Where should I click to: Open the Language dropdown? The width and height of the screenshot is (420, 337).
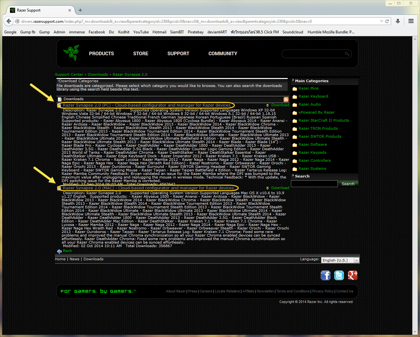[x=340, y=260]
